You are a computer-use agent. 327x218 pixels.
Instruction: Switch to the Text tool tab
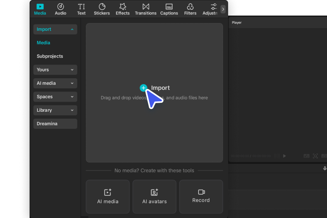click(81, 9)
